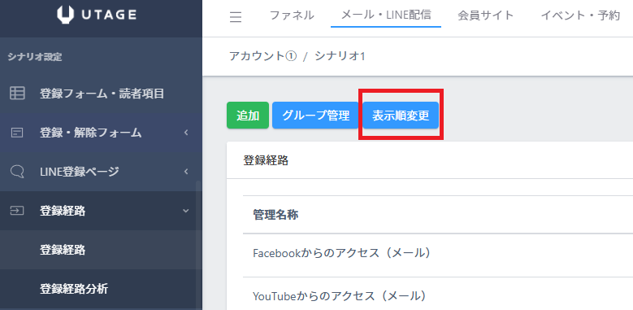
Task: Open 登録経路分析 in the sidebar
Action: (74, 289)
